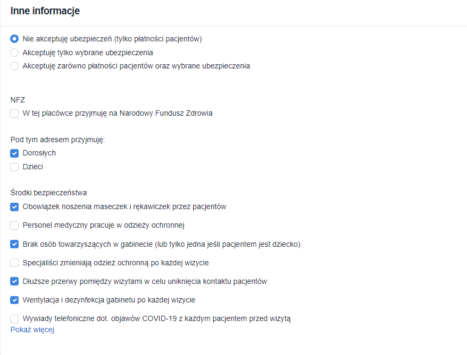Click the 'Wywiady telefoniczne dot. objawów COVID-19' label

(x=157, y=319)
